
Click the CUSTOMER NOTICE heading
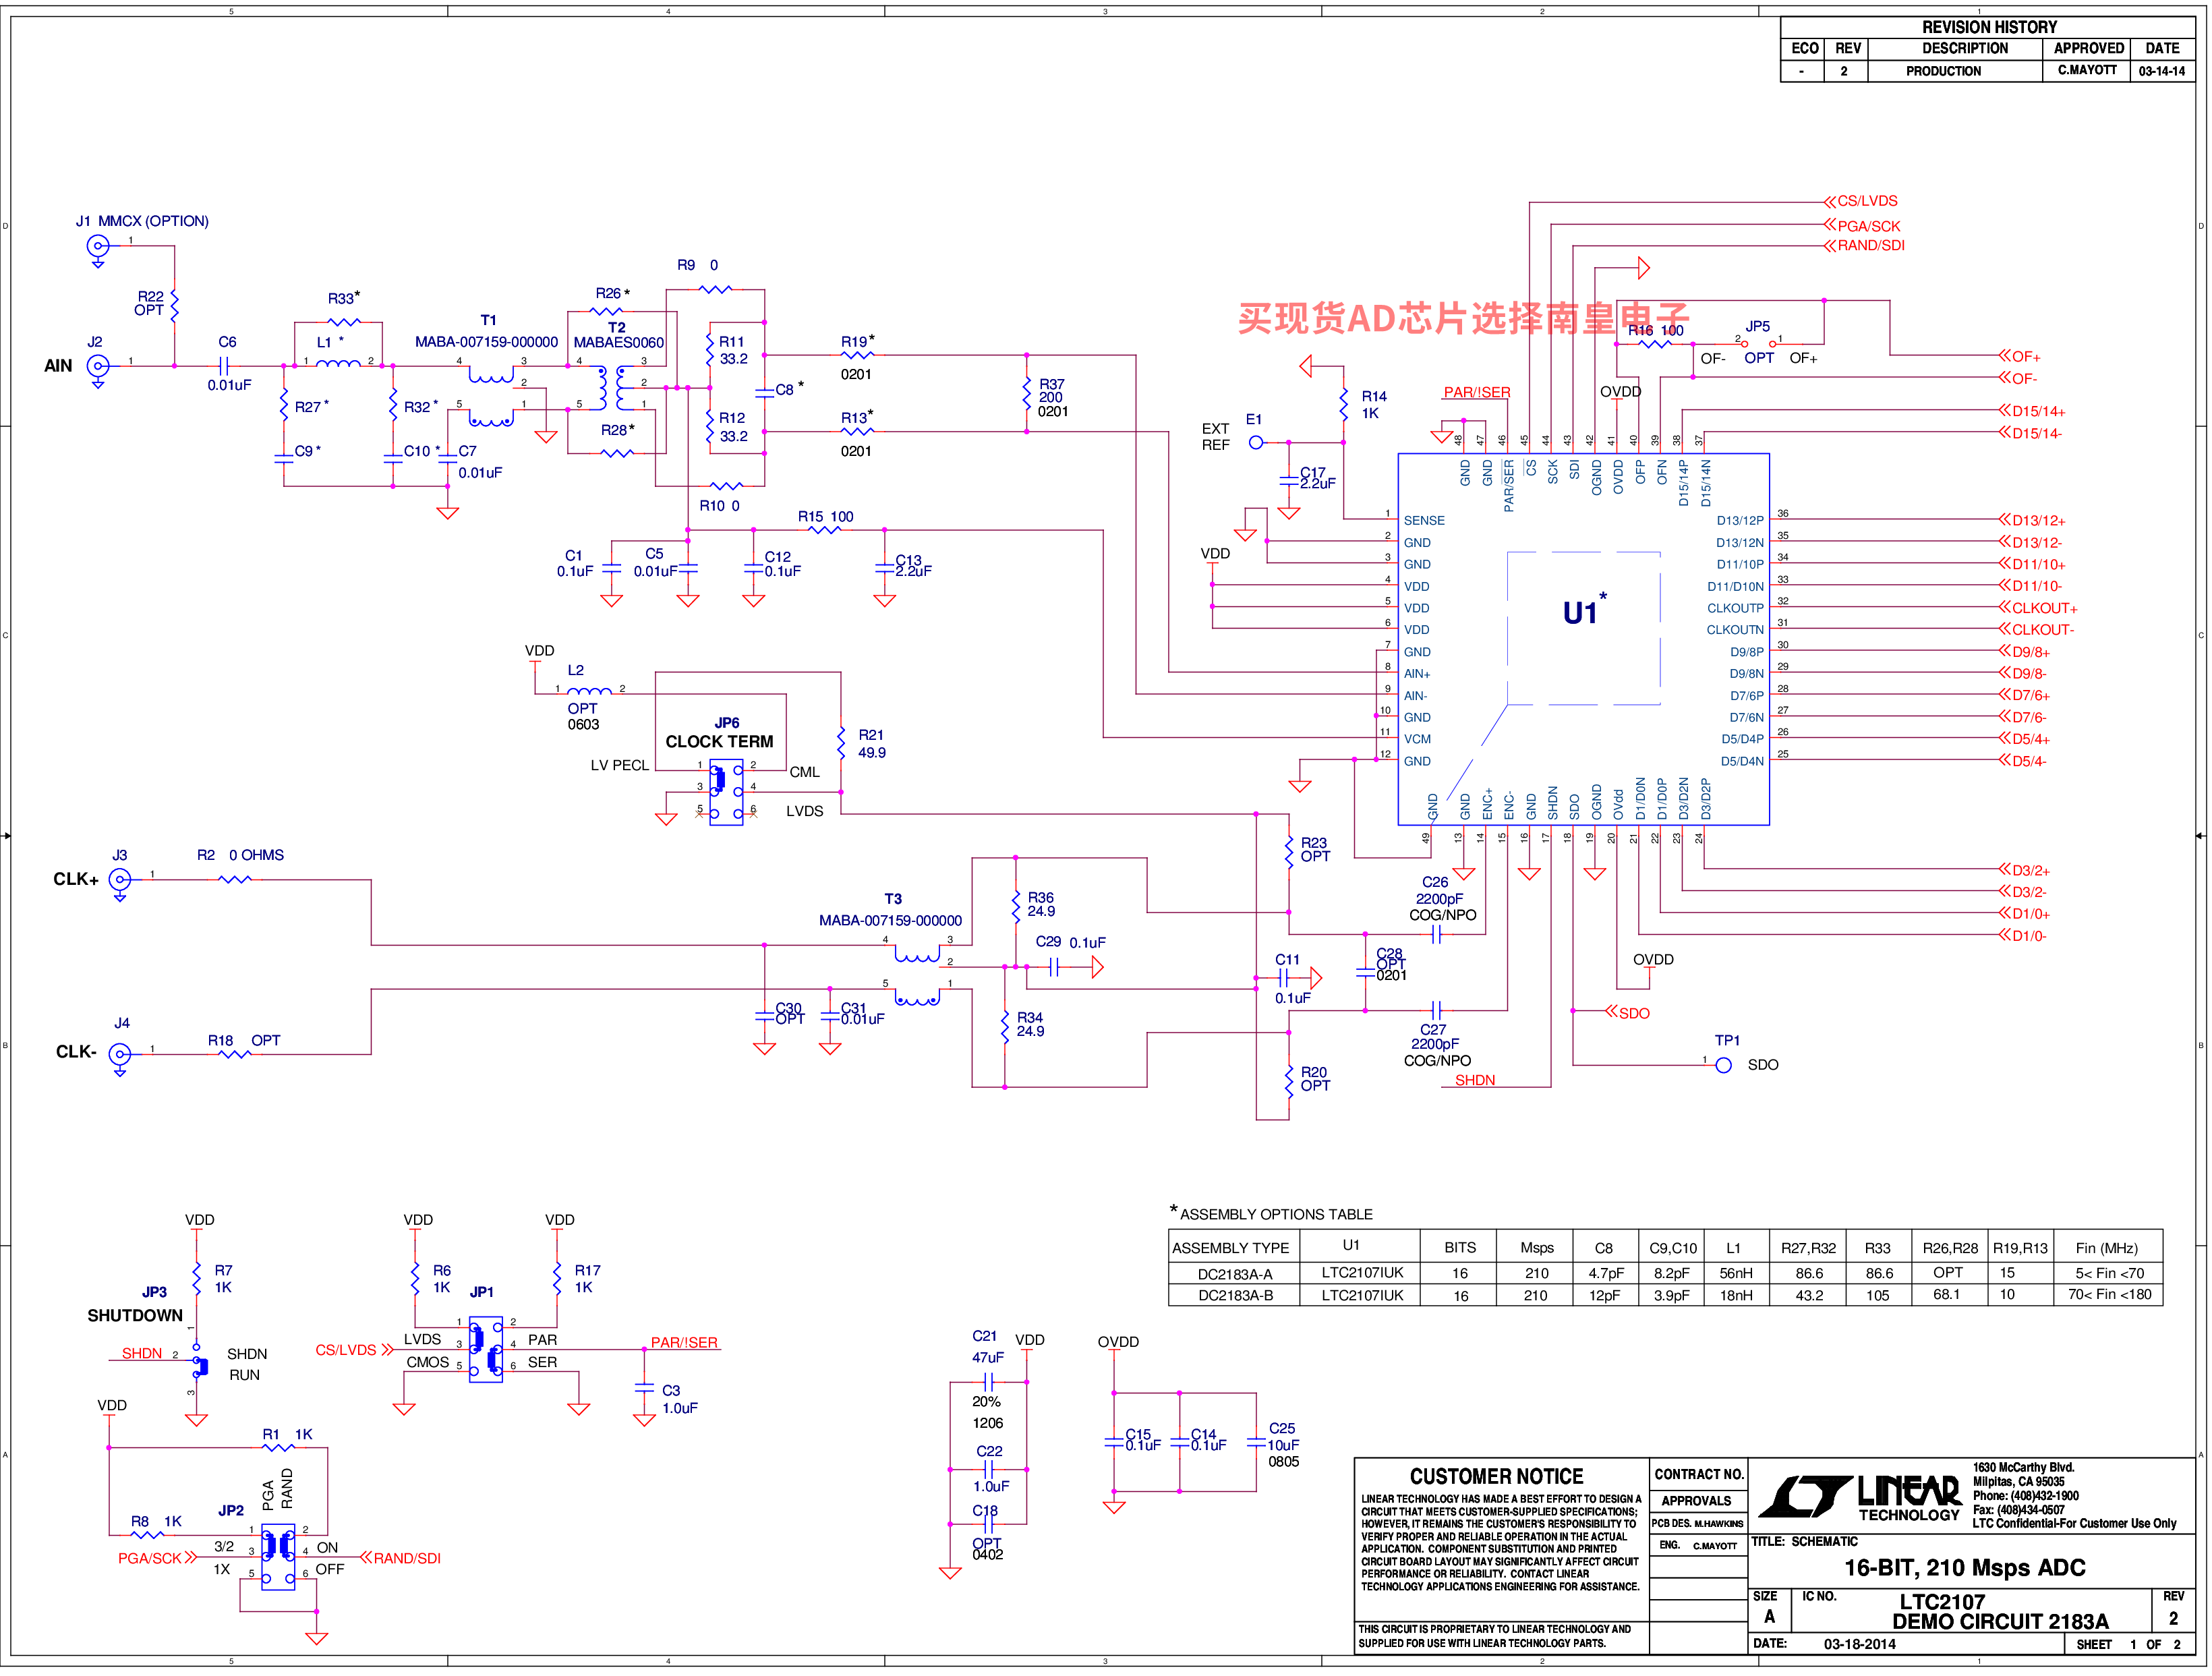coord(1496,1477)
